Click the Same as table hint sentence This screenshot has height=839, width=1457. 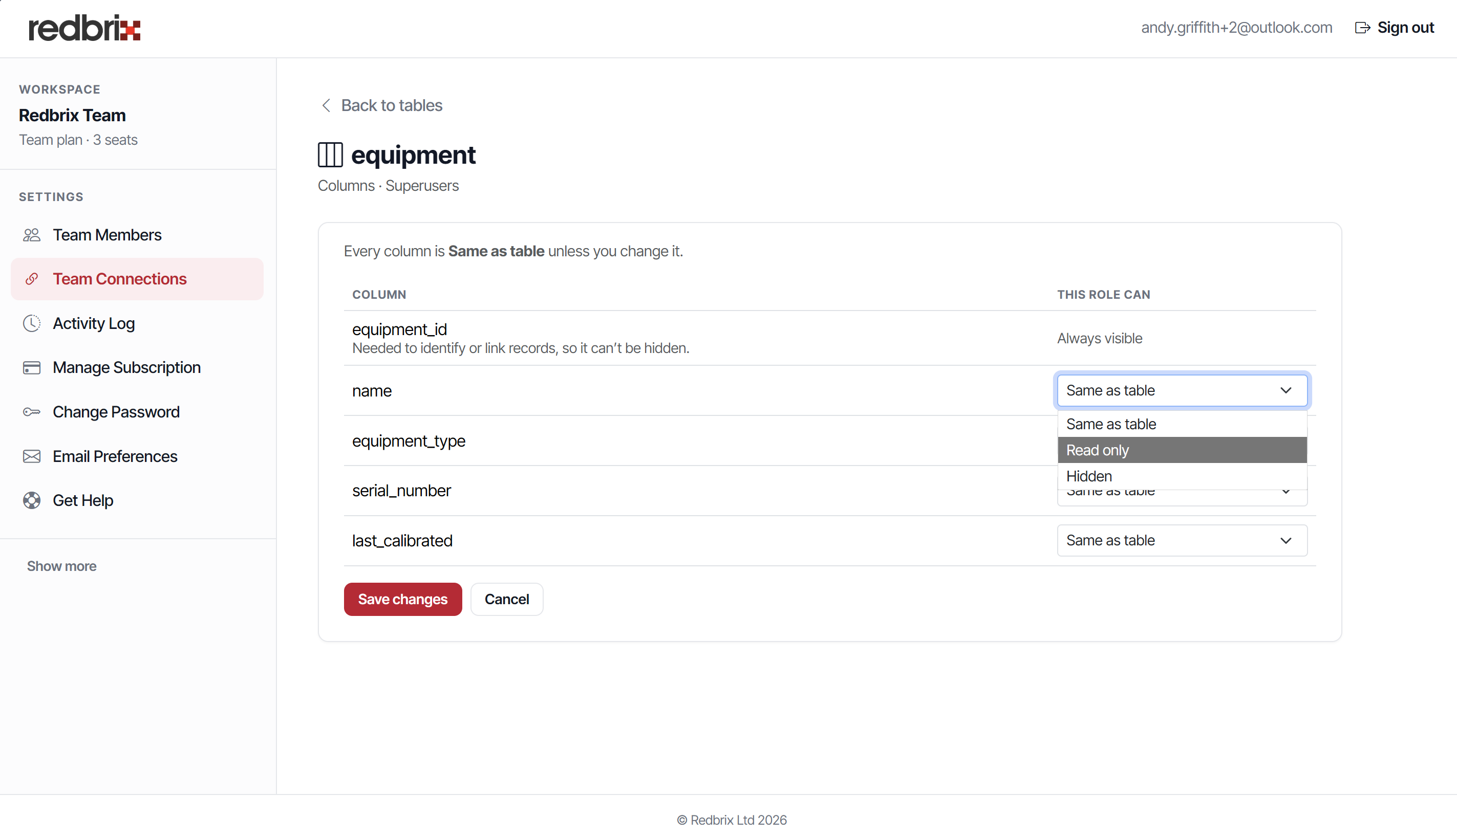tap(513, 251)
